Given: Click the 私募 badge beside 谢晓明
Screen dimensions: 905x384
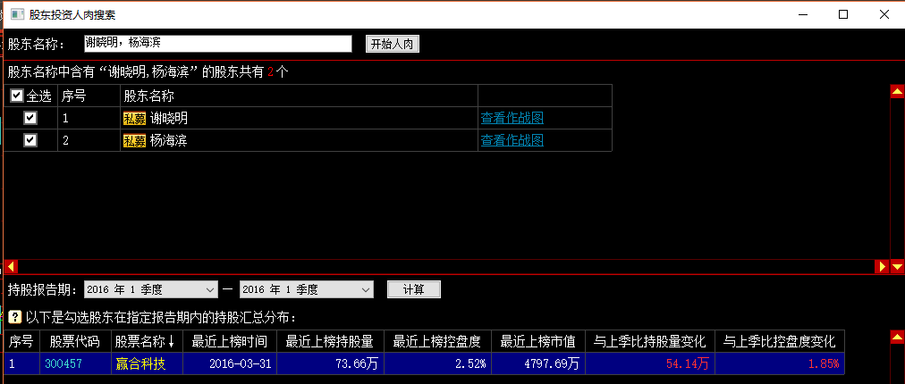Looking at the screenshot, I should [134, 118].
